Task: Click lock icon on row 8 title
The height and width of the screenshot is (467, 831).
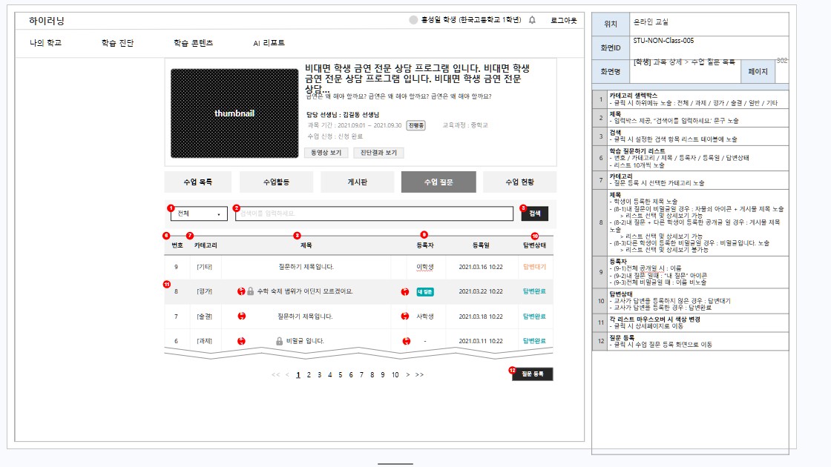Action: click(x=251, y=291)
